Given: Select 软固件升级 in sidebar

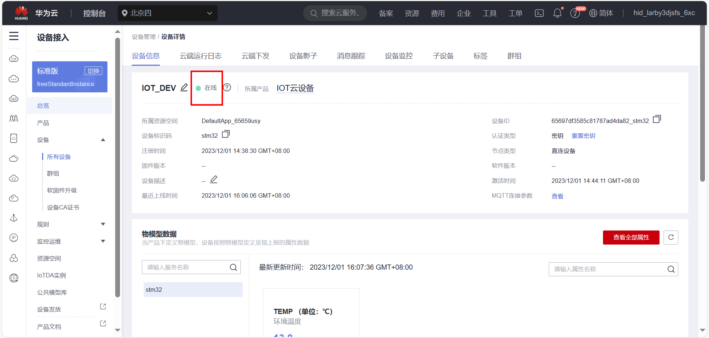Looking at the screenshot, I should [62, 190].
